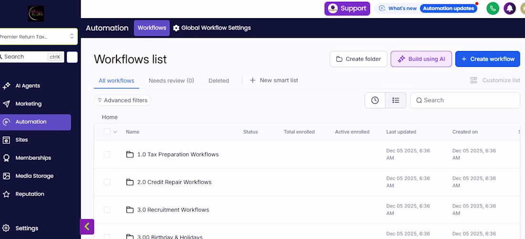Viewport: 525px width, 239px height.
Task: Collapse sidebar with green arrow button
Action: click(87, 227)
